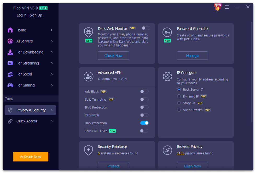Open the 1151 privacy issues link

[180, 153]
